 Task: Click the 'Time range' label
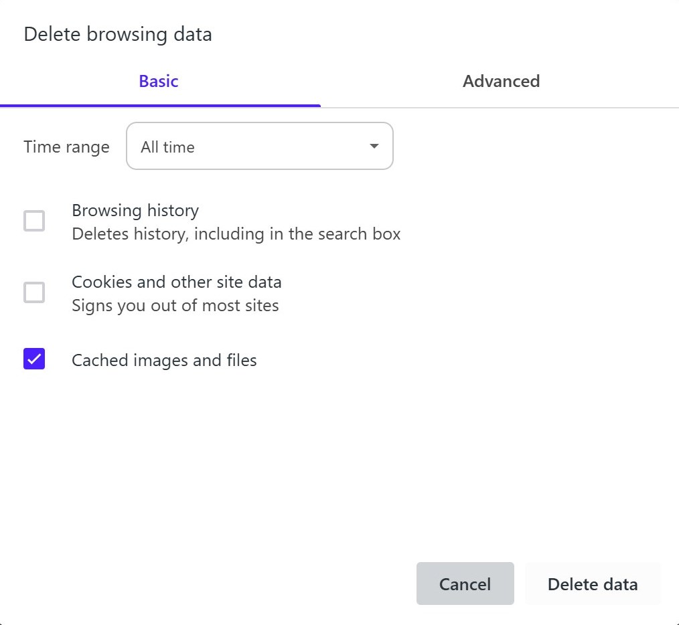tap(66, 147)
